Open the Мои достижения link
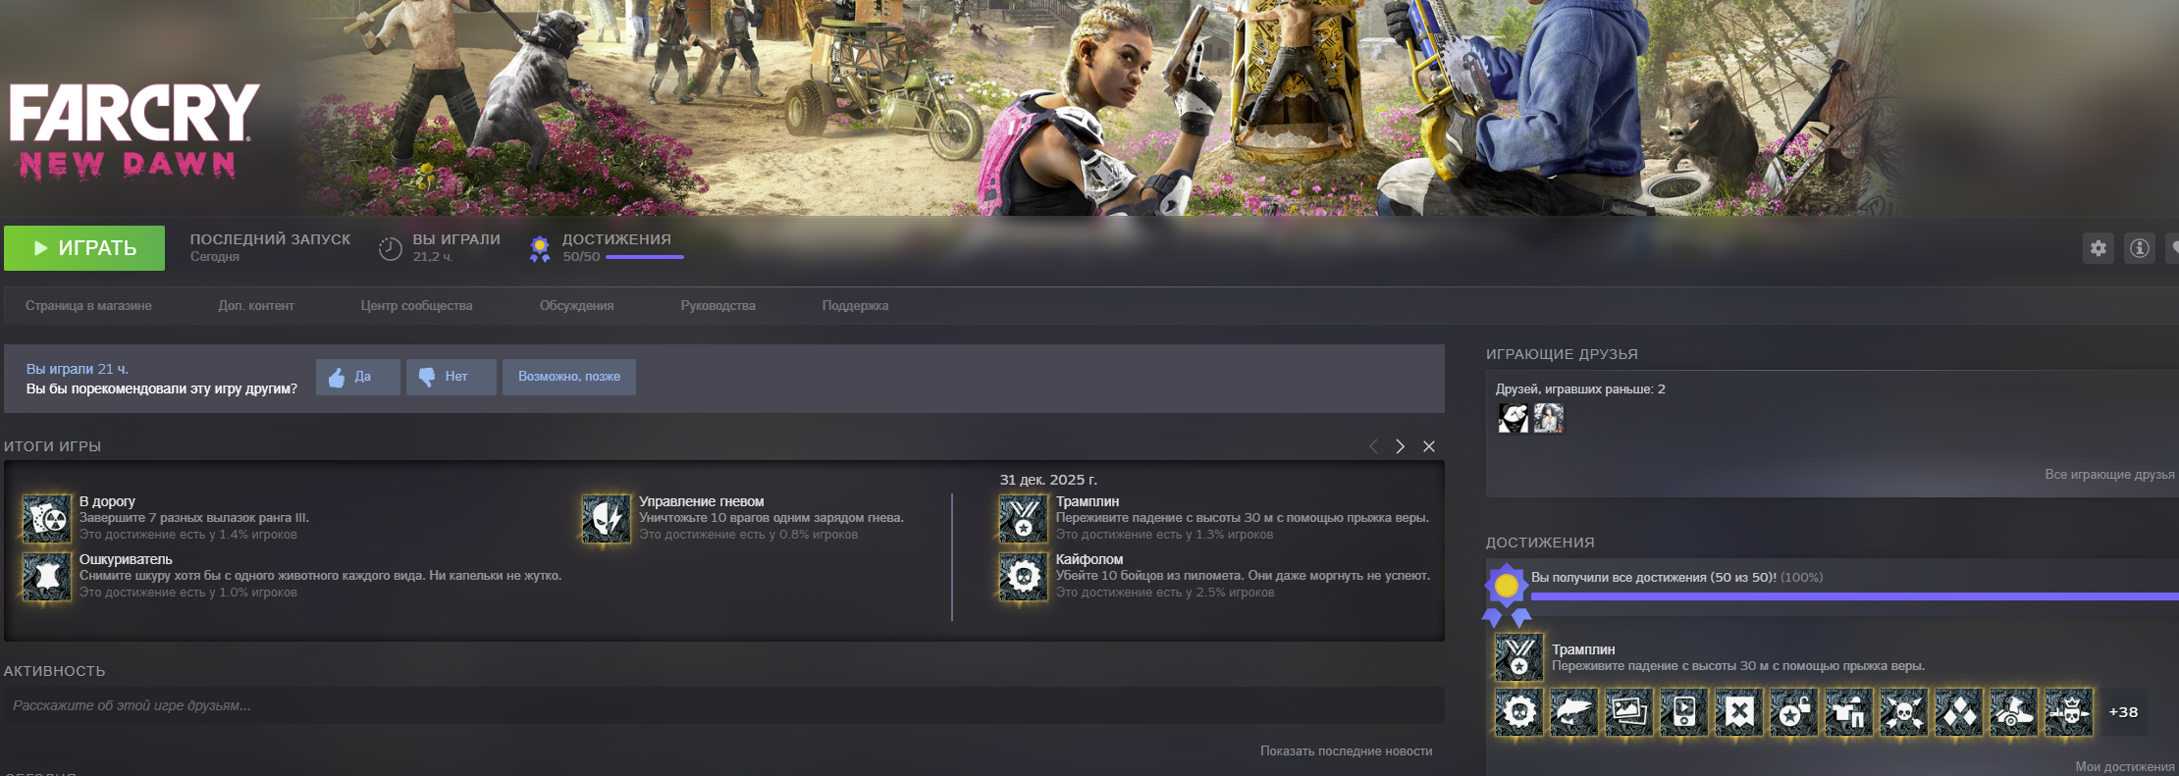Viewport: 2179px width, 776px height. point(2124,766)
